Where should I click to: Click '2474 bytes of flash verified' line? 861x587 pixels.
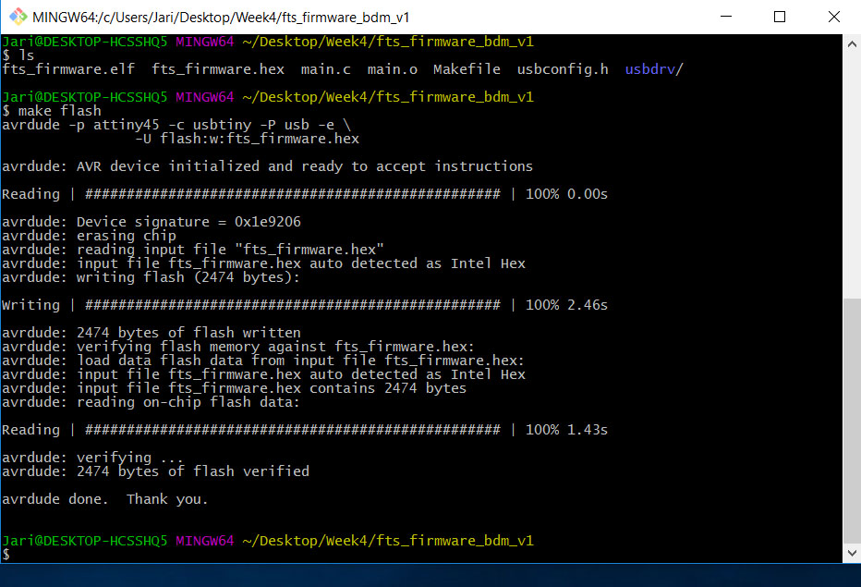coord(155,471)
